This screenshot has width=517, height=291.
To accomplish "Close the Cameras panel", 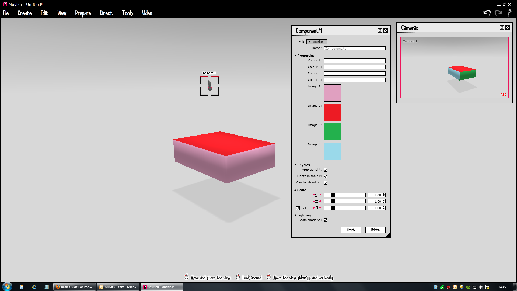I will (508, 27).
